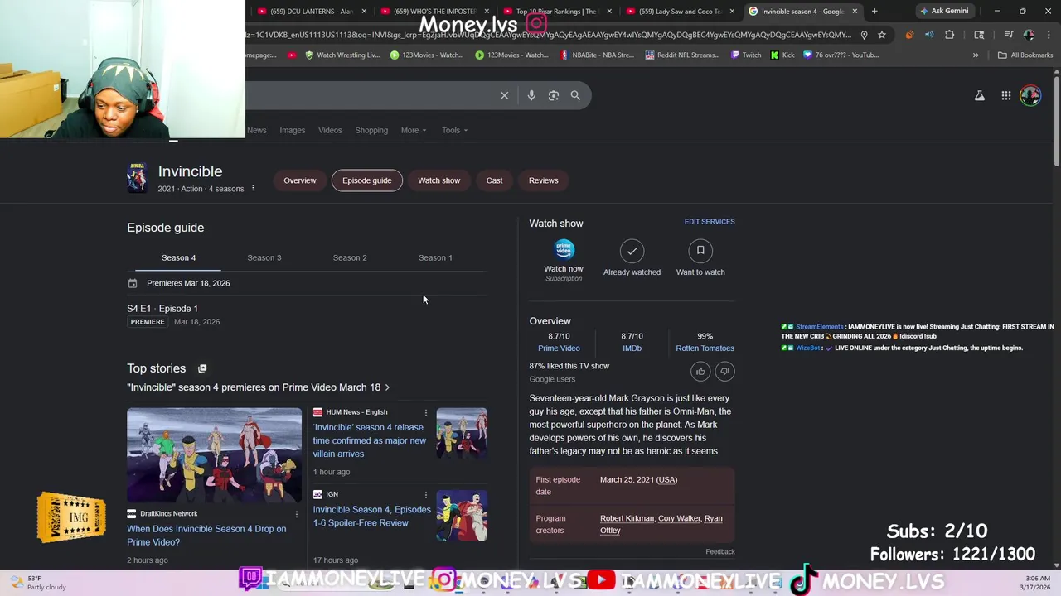Open the Overview chip
Screen dimensions: 1061x596
pos(300,180)
